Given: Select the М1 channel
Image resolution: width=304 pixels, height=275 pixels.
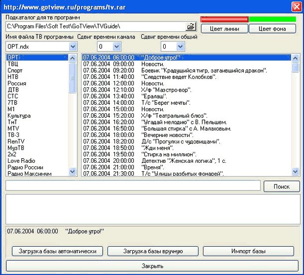Looking at the screenshot, I should (37, 109).
